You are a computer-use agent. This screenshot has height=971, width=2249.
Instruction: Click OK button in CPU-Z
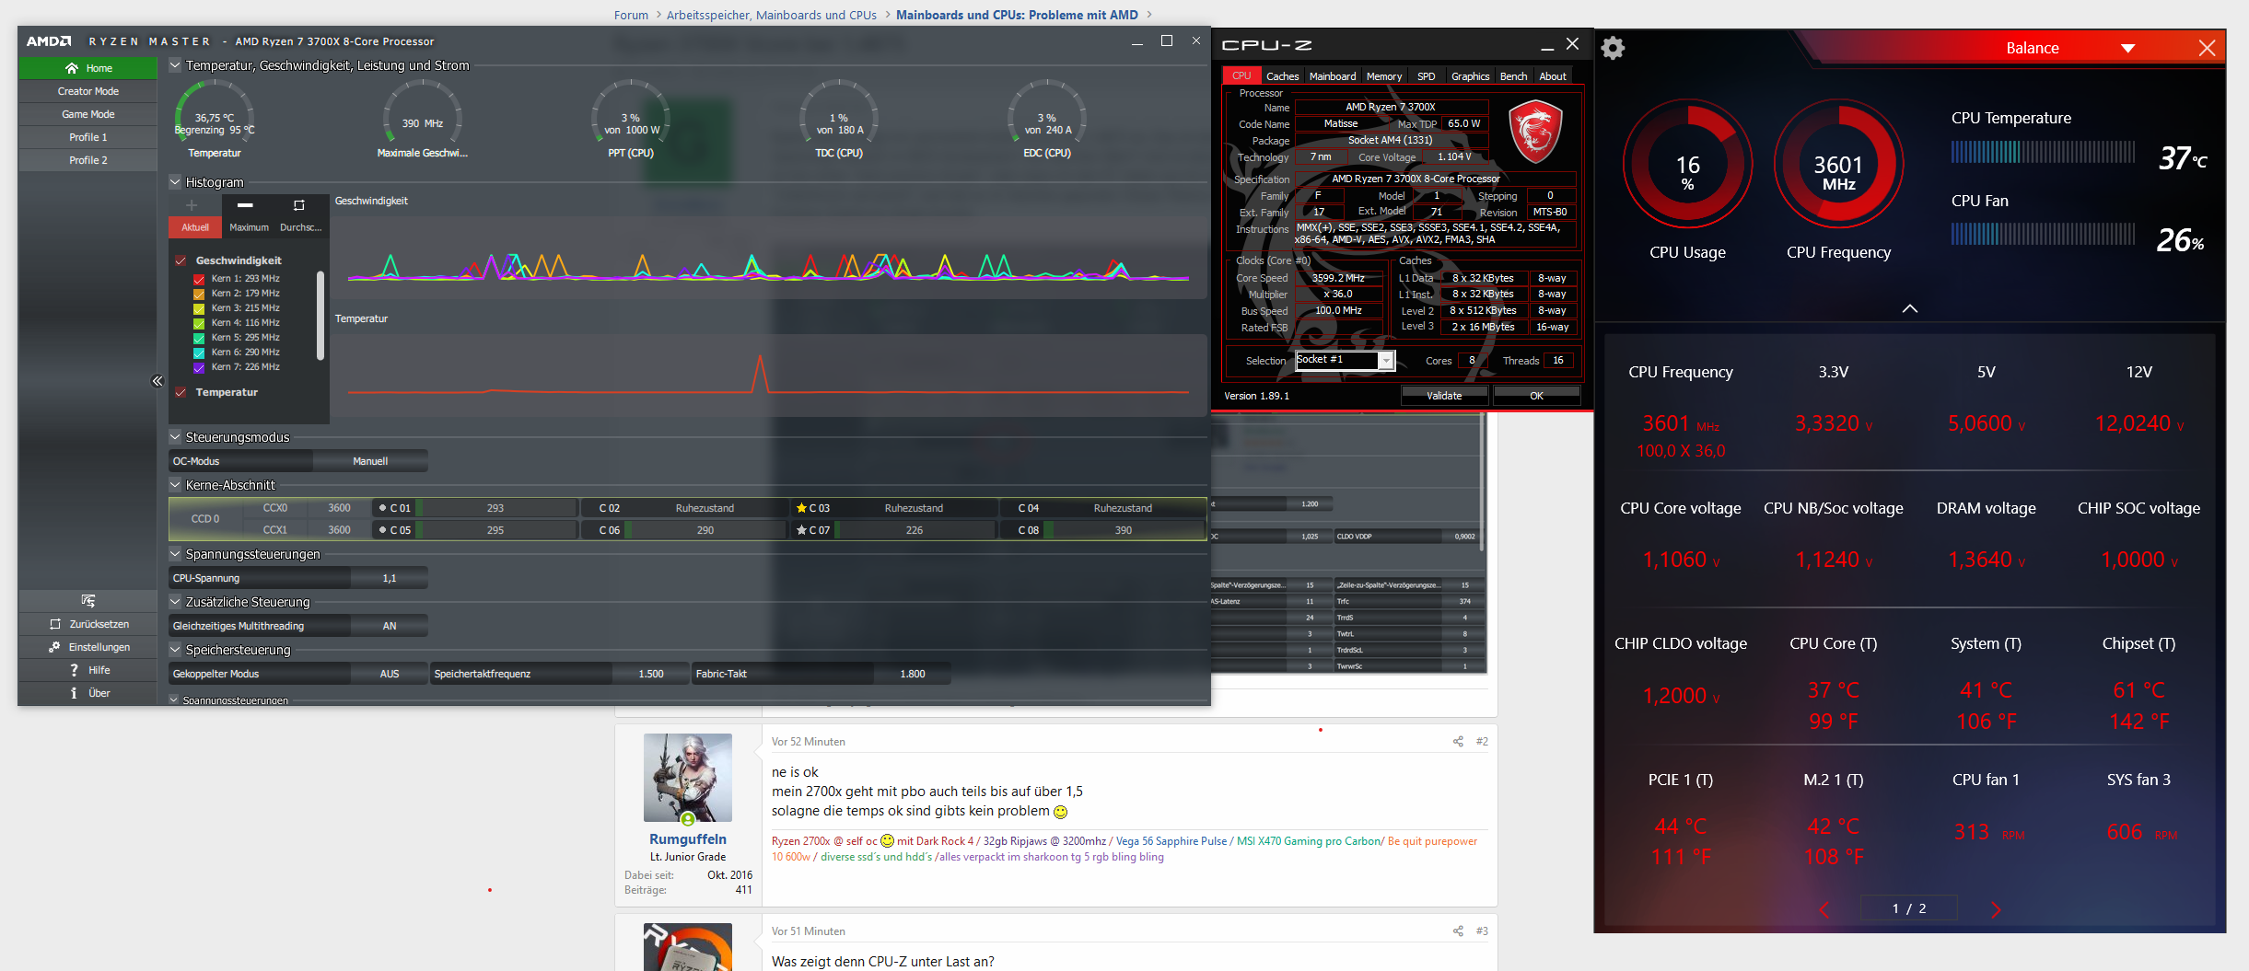pyautogui.click(x=1536, y=396)
